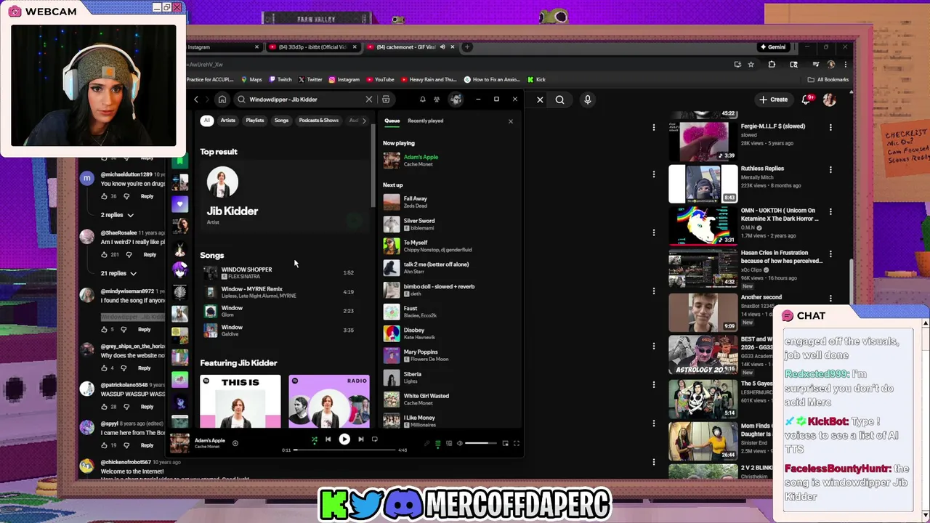Switch to the Queue tab
Viewport: 930px width, 523px height.
point(392,121)
